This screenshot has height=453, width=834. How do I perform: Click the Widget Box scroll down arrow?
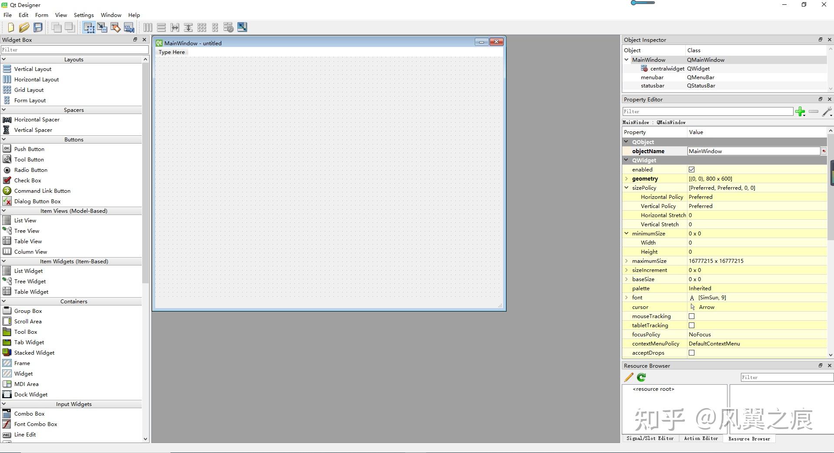tap(145, 439)
